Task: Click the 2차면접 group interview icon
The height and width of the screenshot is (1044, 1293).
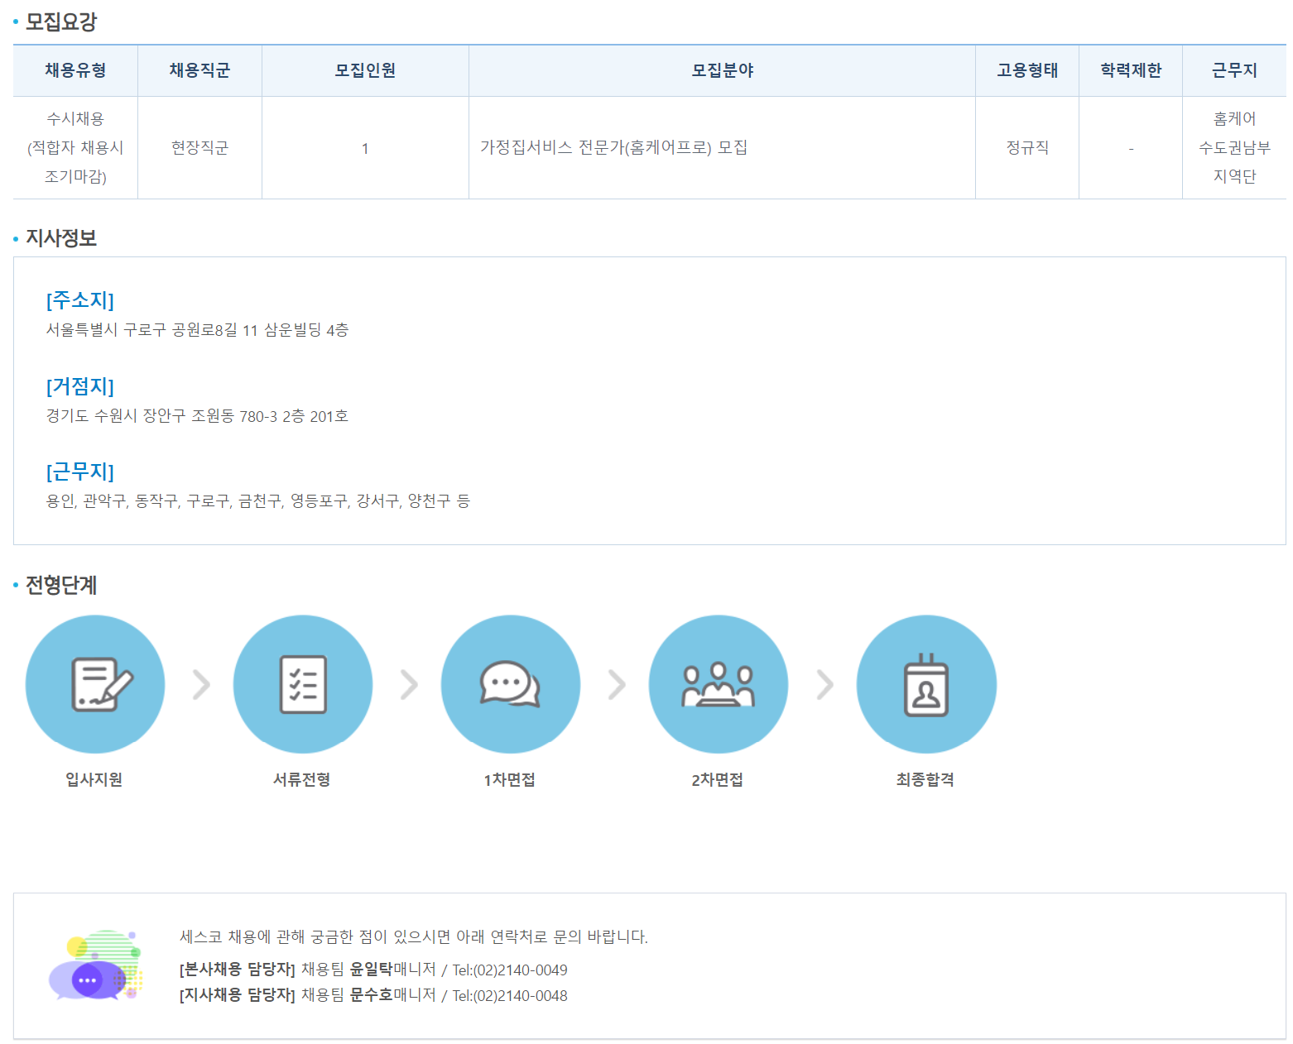Action: click(x=719, y=684)
